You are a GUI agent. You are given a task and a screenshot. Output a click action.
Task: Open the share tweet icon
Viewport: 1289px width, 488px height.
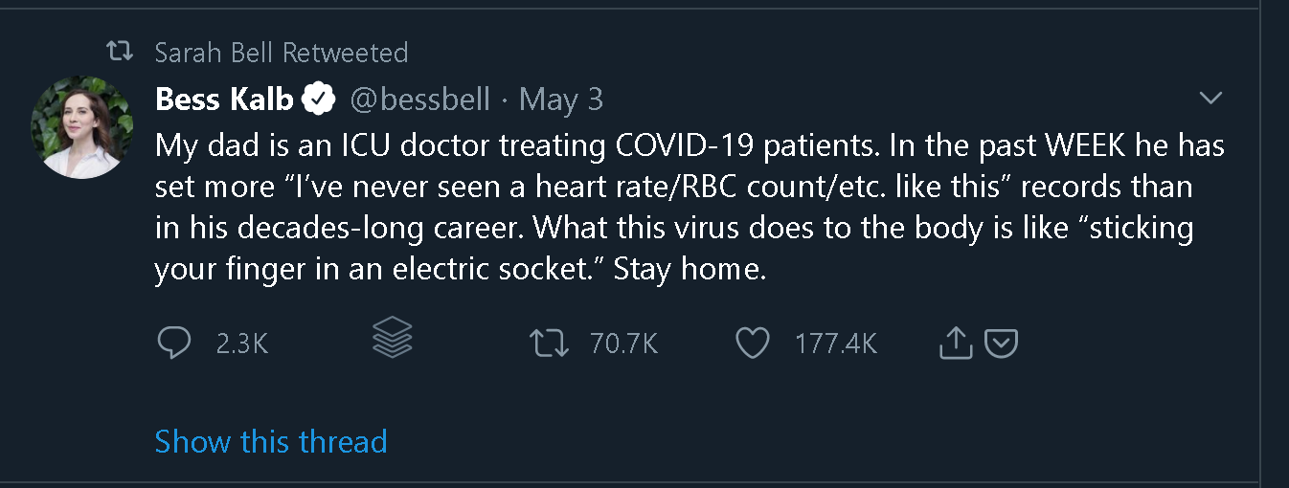[954, 343]
